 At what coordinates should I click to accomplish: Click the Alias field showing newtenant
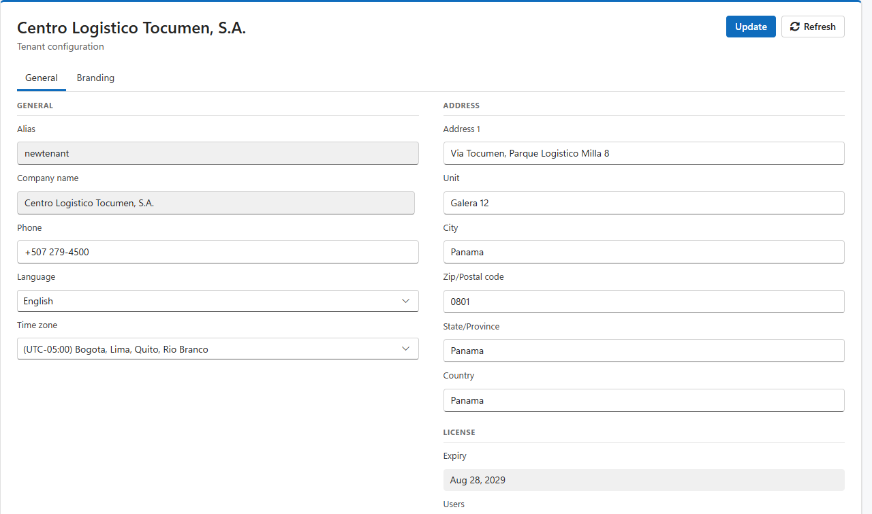[x=218, y=153]
